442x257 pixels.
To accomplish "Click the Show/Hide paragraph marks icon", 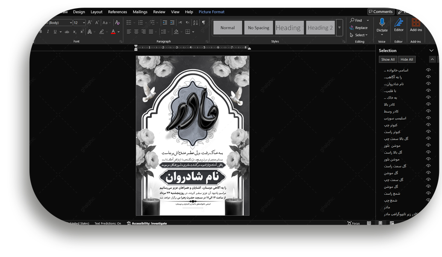I will (x=203, y=23).
